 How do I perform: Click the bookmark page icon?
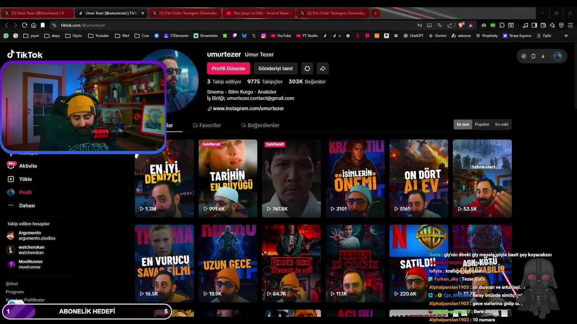(42, 25)
